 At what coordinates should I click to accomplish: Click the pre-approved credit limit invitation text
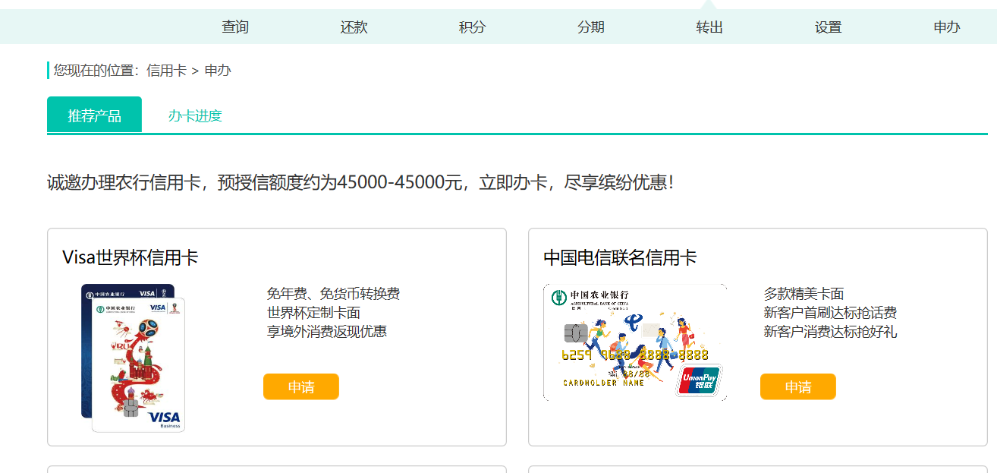click(x=360, y=182)
